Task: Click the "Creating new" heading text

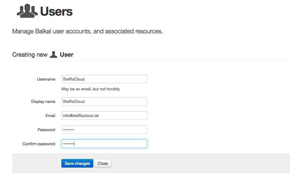Action: click(x=30, y=55)
